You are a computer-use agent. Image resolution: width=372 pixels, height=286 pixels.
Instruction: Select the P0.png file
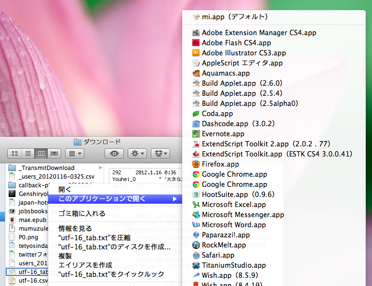coord(27,237)
